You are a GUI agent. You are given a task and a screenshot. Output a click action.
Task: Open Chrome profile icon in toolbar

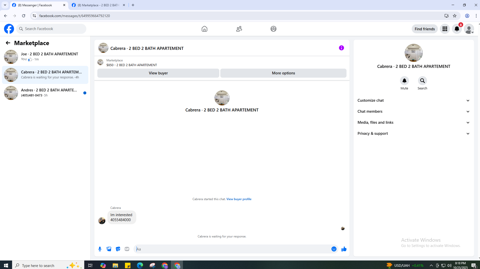[467, 16]
